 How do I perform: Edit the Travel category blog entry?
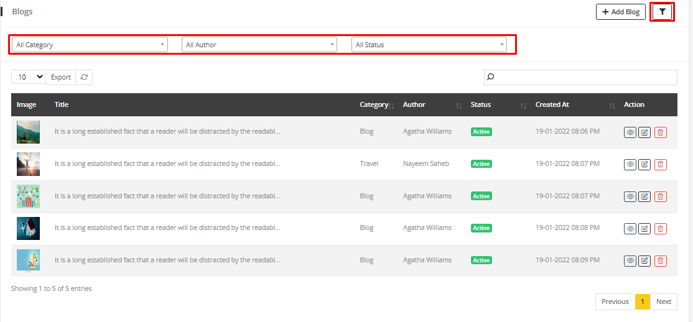(x=645, y=164)
